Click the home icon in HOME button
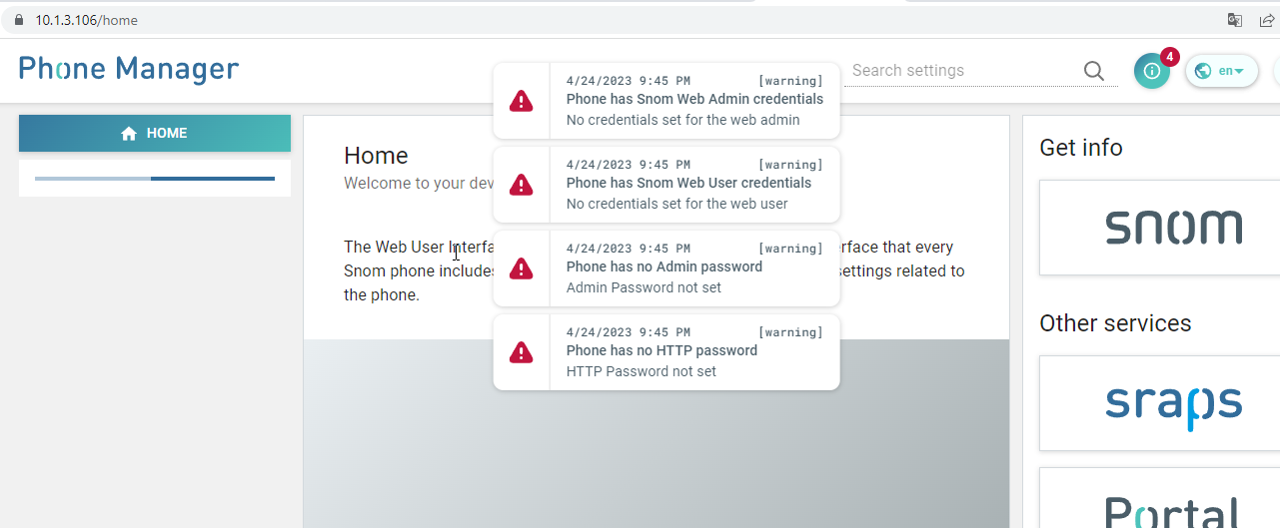 [x=129, y=134]
